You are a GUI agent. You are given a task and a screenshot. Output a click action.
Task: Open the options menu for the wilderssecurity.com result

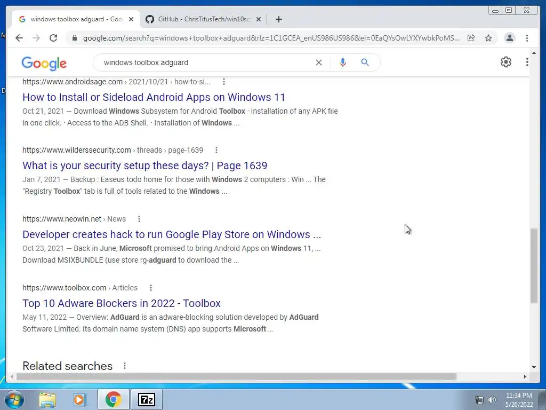(x=216, y=150)
